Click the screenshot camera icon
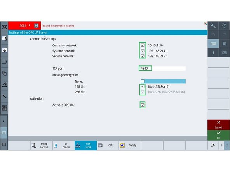Image resolution: width=230 pixels, height=172 pixels. click(x=224, y=53)
